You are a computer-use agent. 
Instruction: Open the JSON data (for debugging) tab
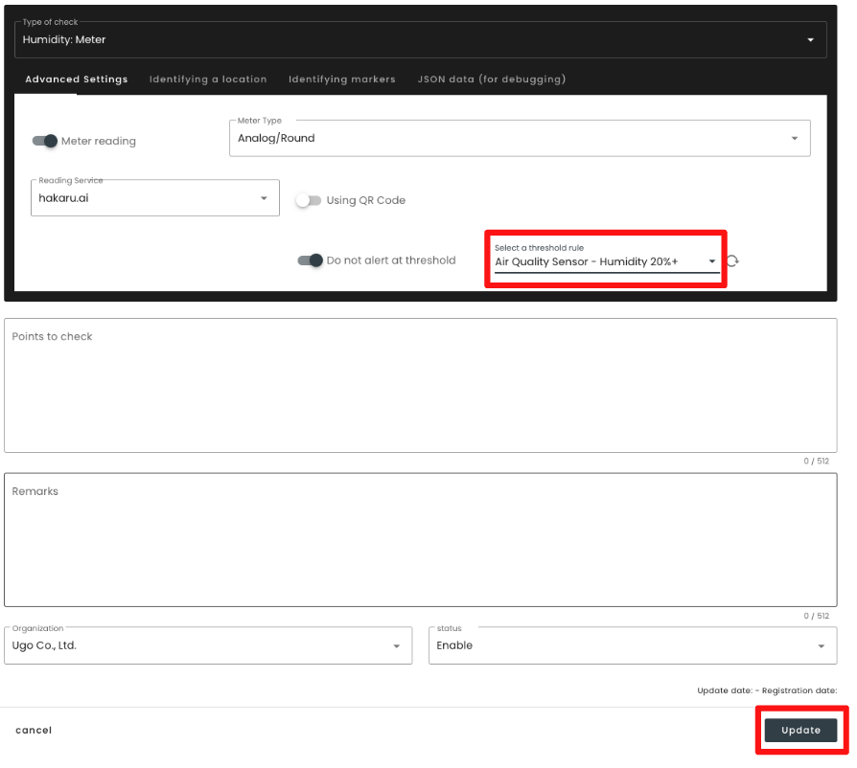[492, 79]
